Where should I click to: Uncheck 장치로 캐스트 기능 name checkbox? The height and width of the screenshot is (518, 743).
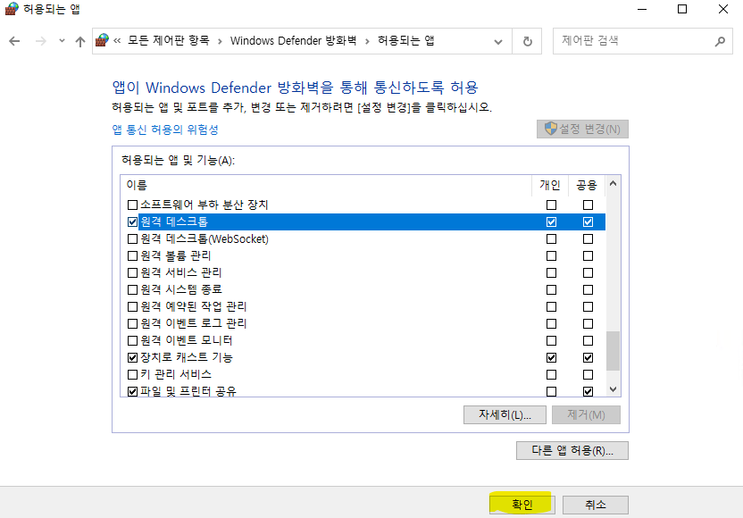133,358
